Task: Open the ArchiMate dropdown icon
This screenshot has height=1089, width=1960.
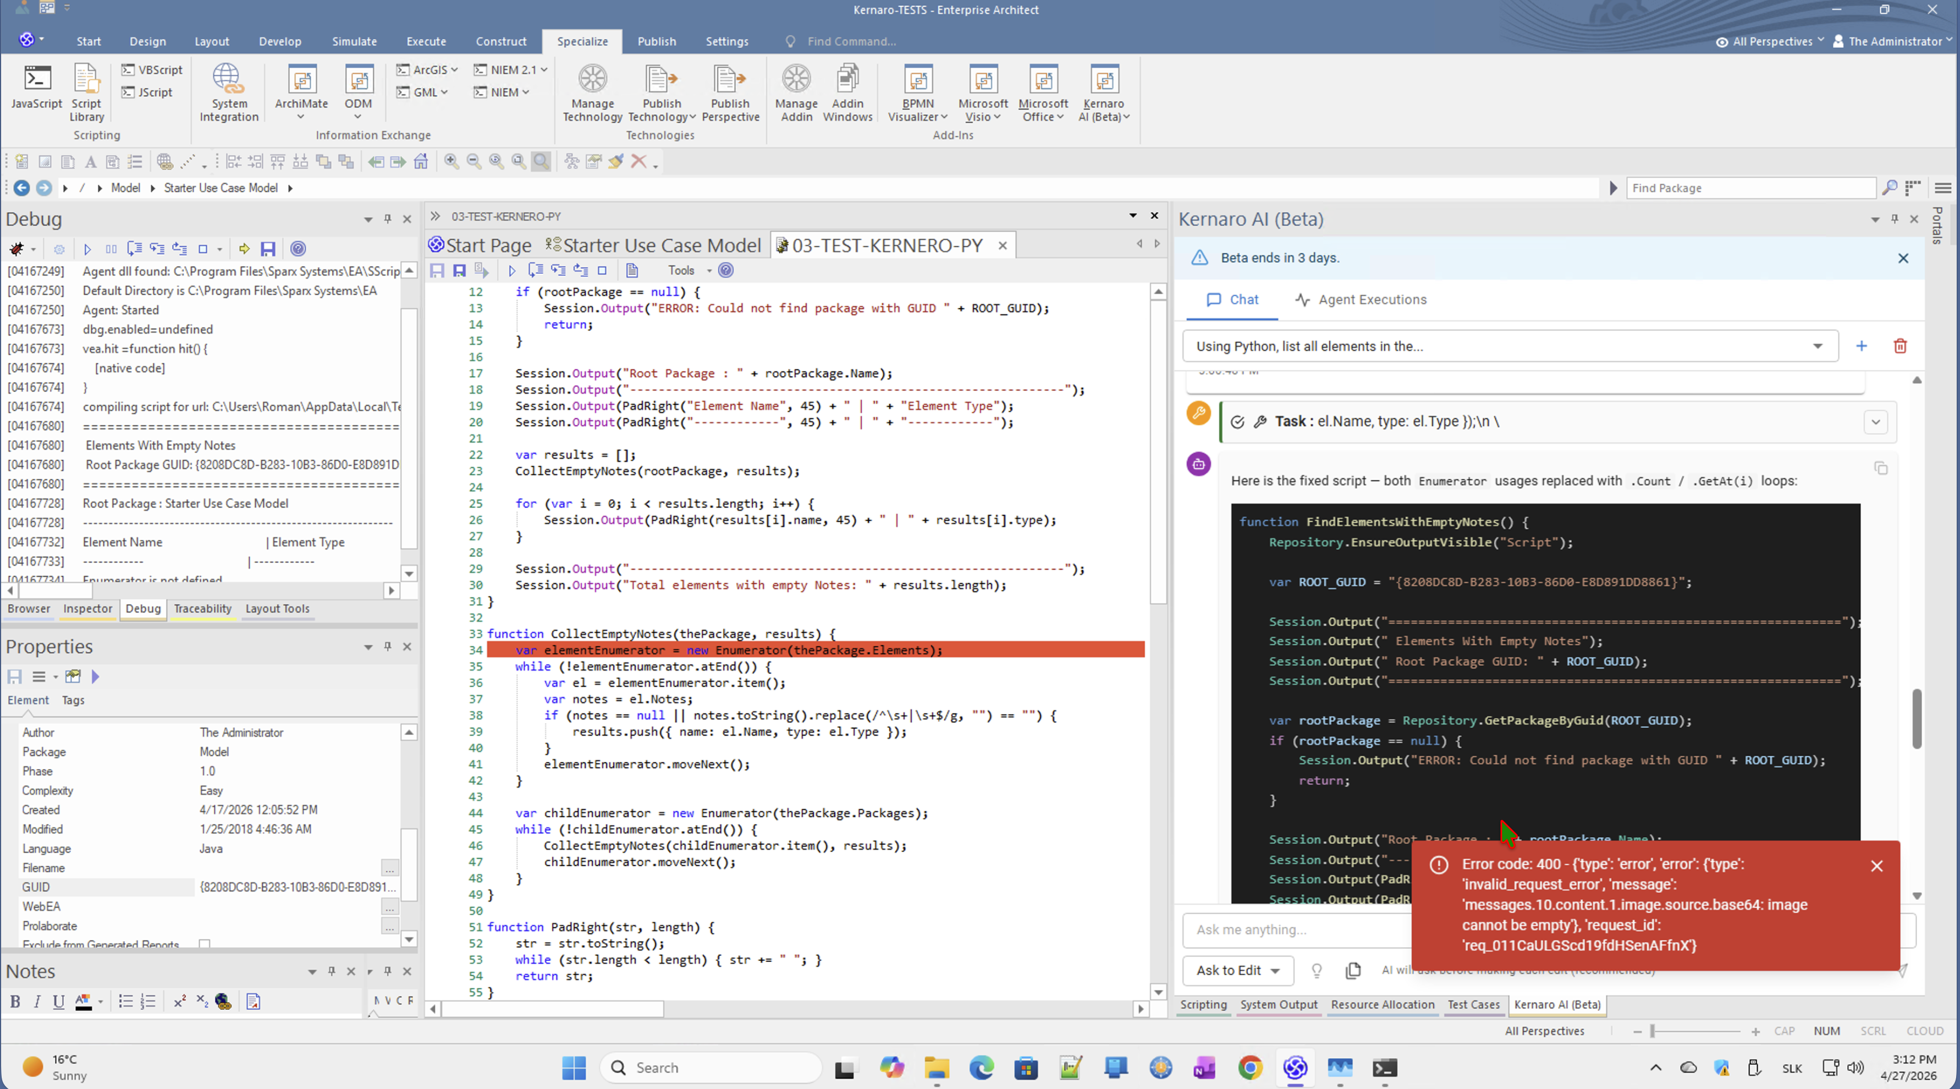Action: tap(301, 91)
